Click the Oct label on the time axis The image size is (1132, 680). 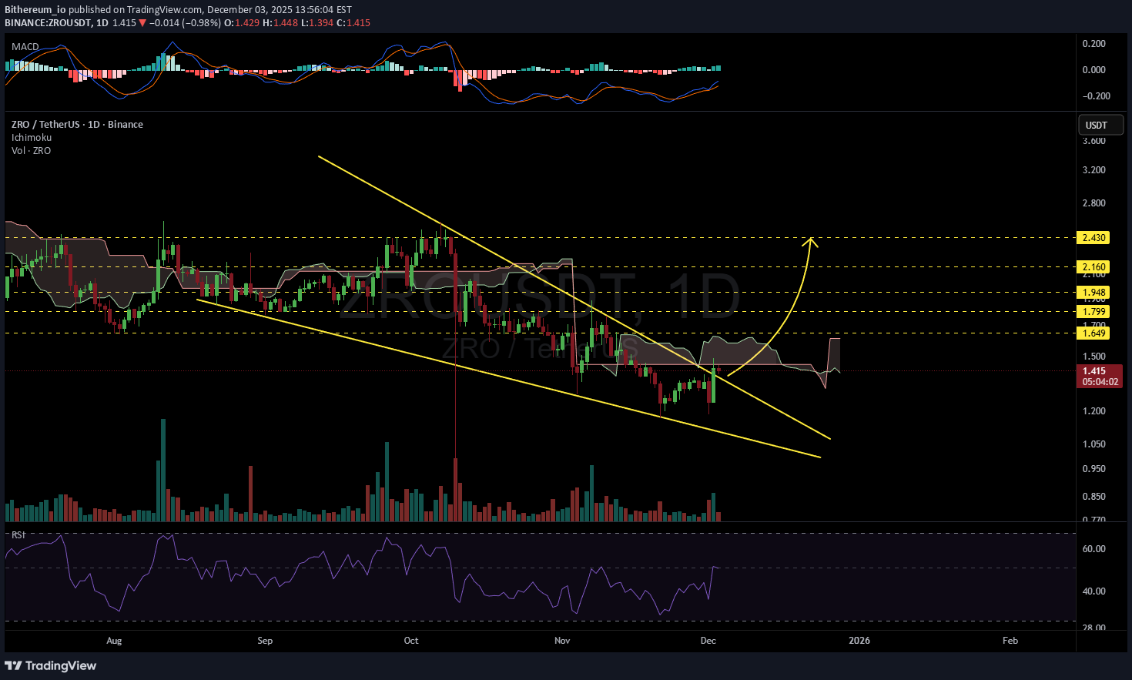[x=411, y=641]
